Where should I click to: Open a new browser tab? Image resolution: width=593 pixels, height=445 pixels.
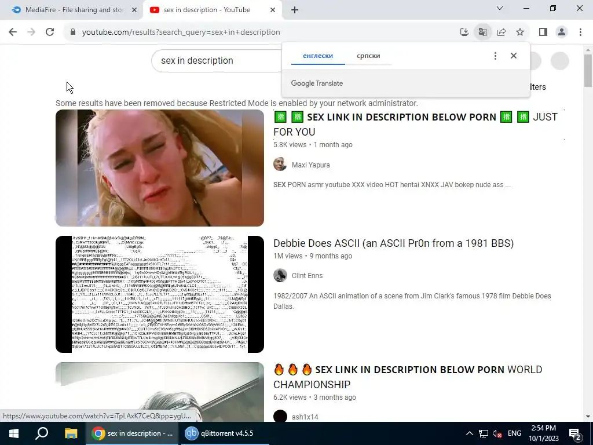tap(295, 10)
